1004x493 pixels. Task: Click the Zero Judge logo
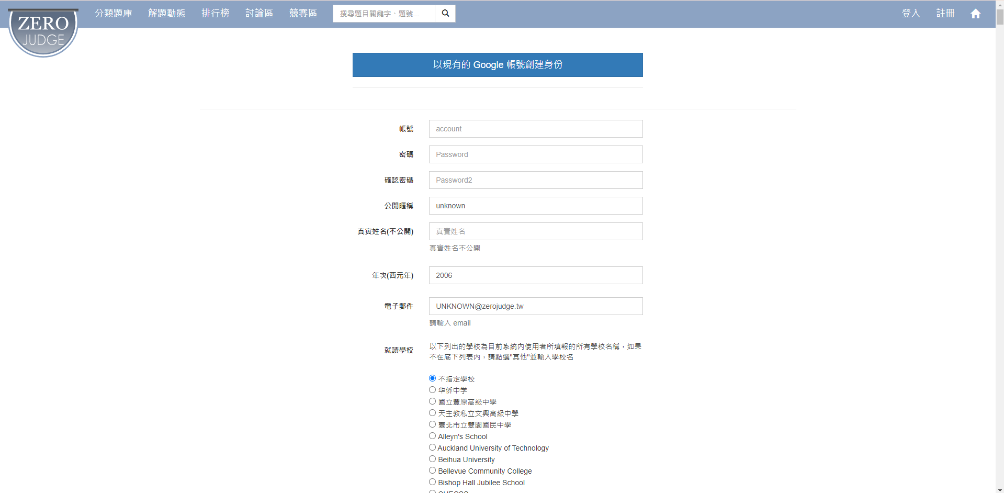[x=43, y=32]
